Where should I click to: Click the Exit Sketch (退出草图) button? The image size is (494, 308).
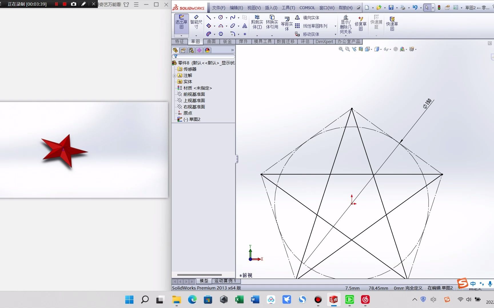(181, 23)
